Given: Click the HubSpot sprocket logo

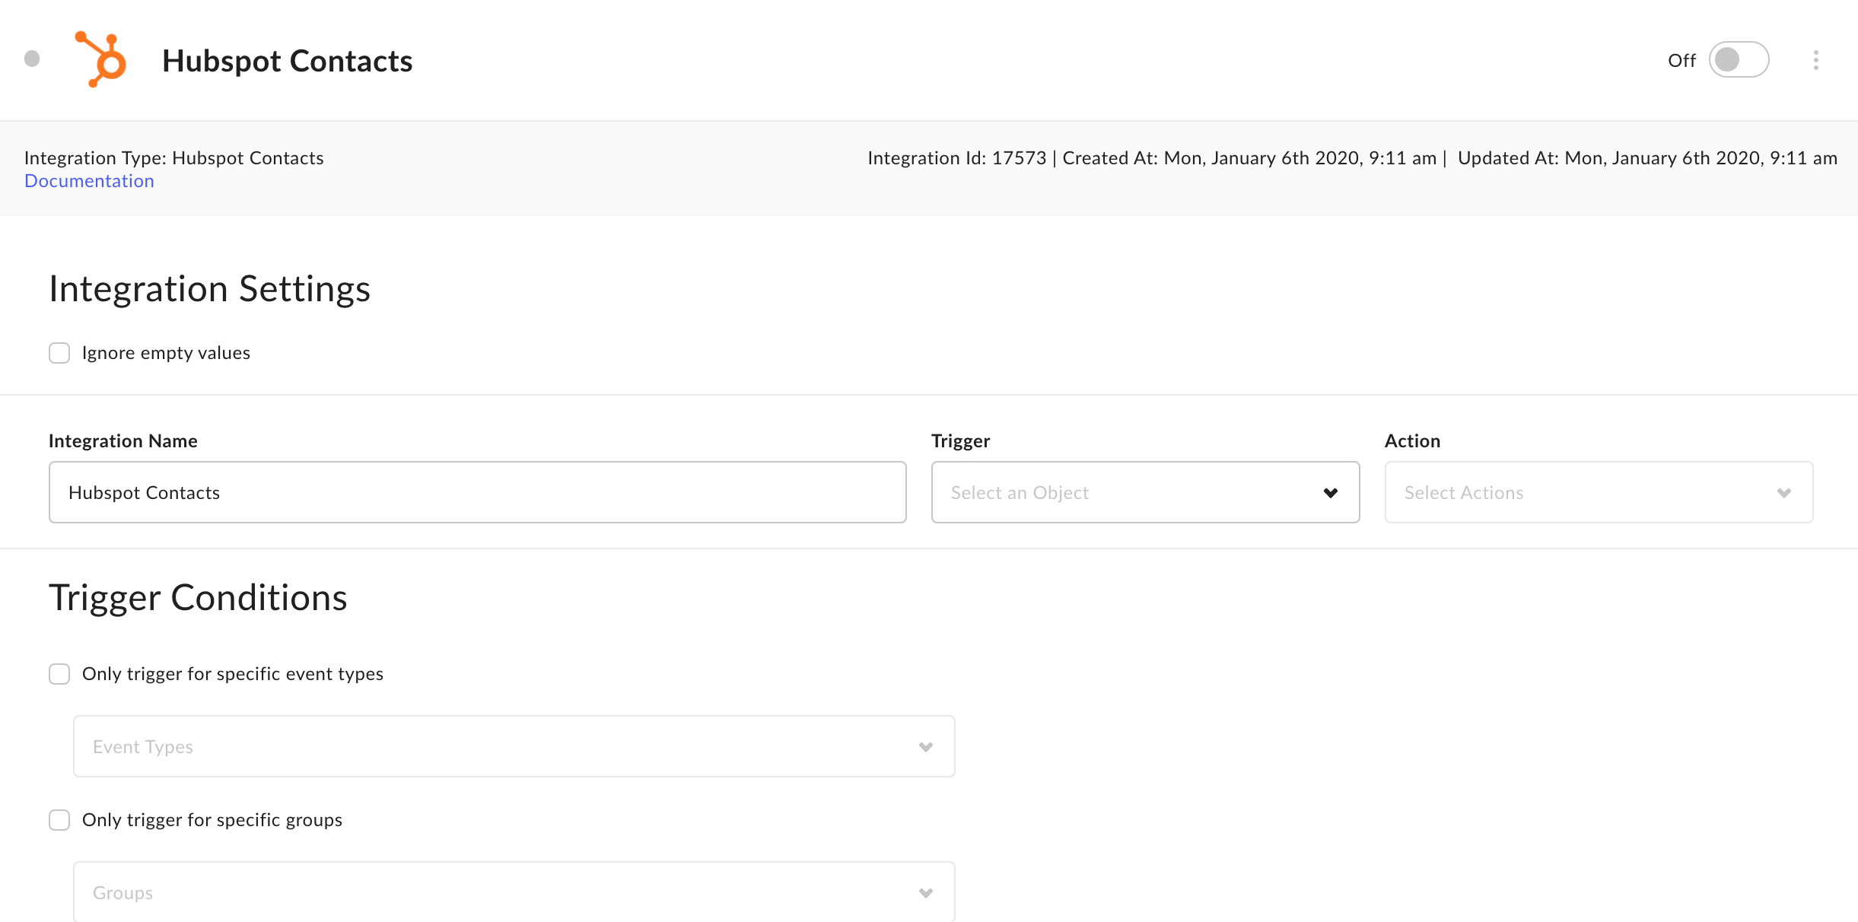Looking at the screenshot, I should click(x=100, y=59).
